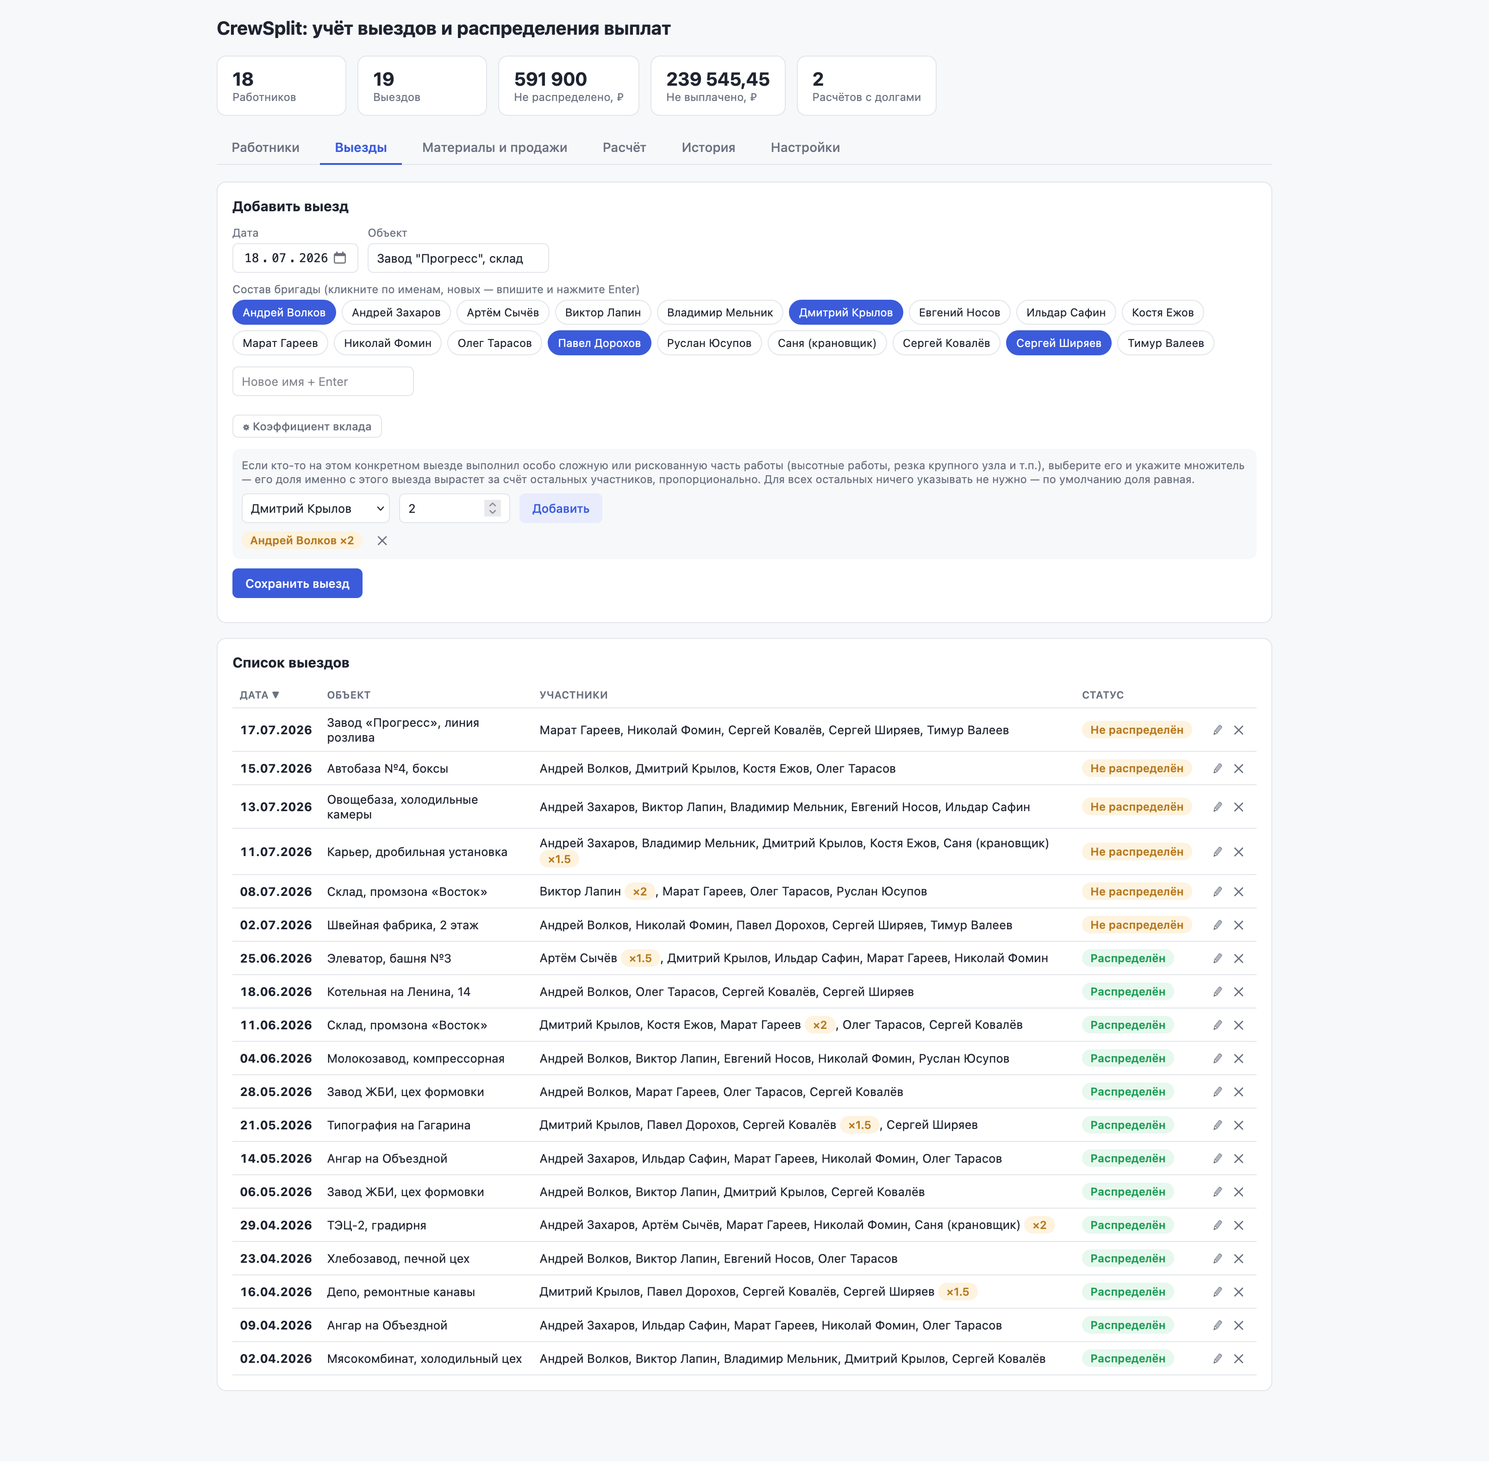Viewport: 1489px width, 1462px height.
Task: Click the Сохранить выезд button
Action: pyautogui.click(x=297, y=584)
